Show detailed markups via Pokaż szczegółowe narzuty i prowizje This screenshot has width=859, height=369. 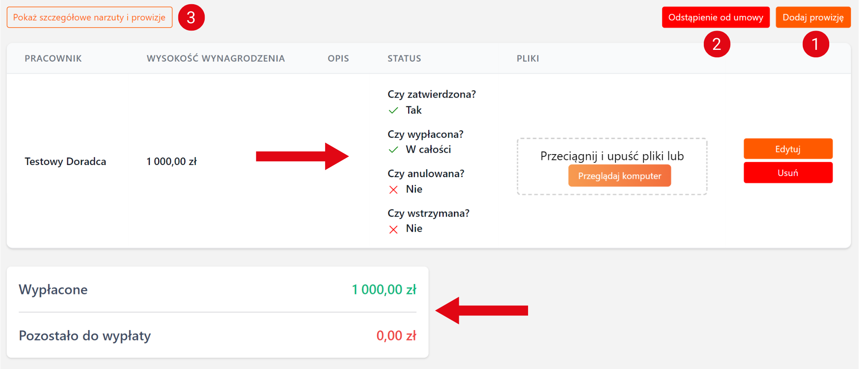click(89, 18)
